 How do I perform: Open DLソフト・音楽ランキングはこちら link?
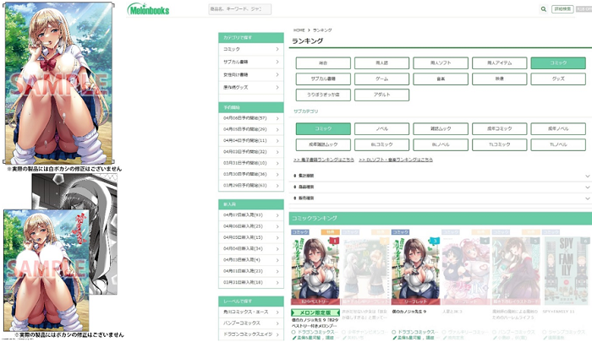[396, 160]
